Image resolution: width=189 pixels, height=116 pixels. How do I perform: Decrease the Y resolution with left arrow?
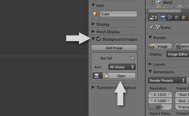point(151,101)
